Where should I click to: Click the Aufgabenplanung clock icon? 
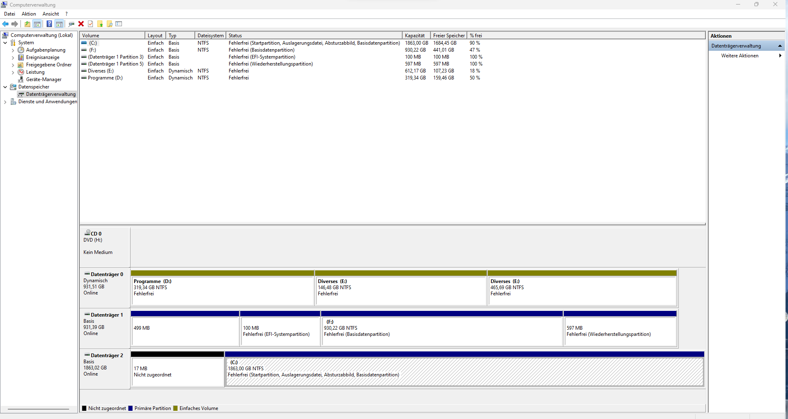[x=21, y=50]
